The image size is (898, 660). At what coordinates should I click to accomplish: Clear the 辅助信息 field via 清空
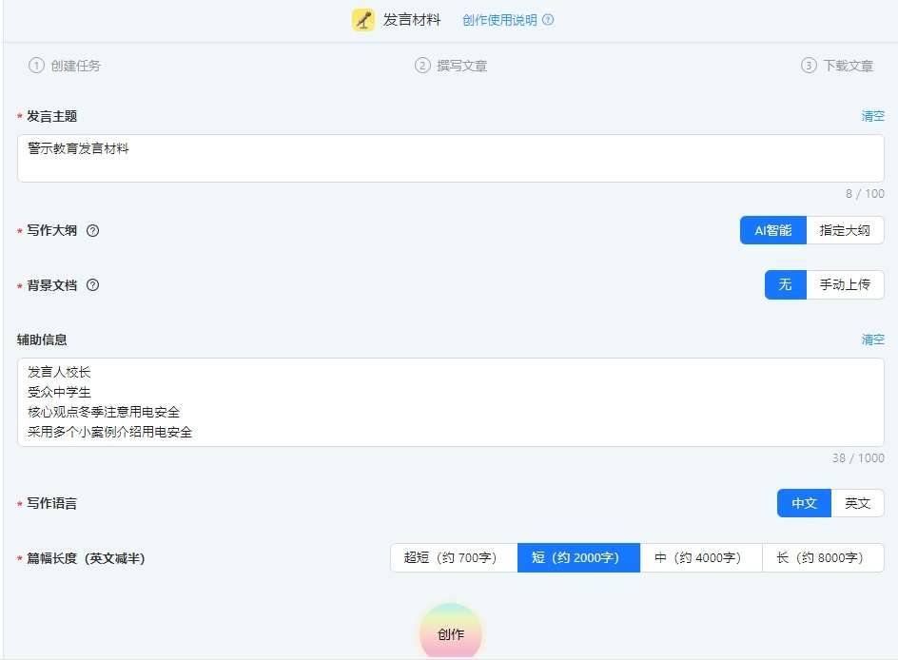point(873,340)
